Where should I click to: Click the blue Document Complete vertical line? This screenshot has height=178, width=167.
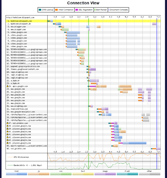[x=157, y=84]
